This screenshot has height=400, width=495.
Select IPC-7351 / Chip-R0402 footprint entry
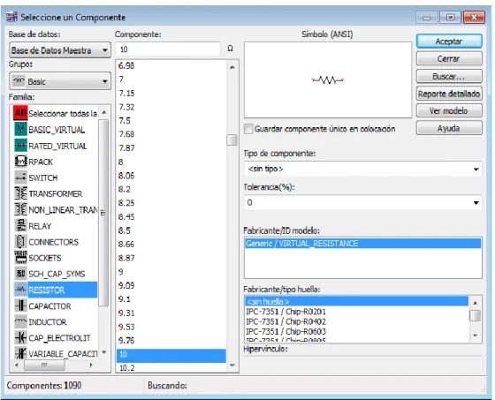pos(286,321)
